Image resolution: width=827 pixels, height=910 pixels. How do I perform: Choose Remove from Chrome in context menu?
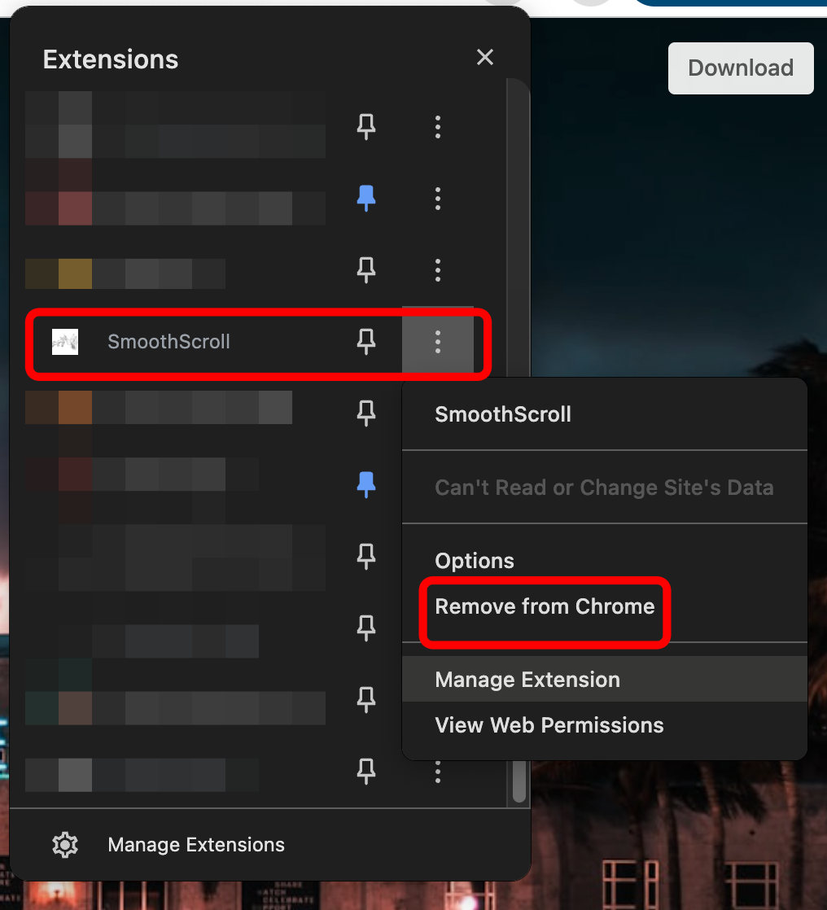click(x=545, y=606)
